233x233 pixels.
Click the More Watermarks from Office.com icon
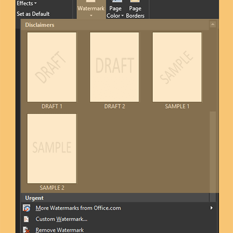click(x=27, y=208)
